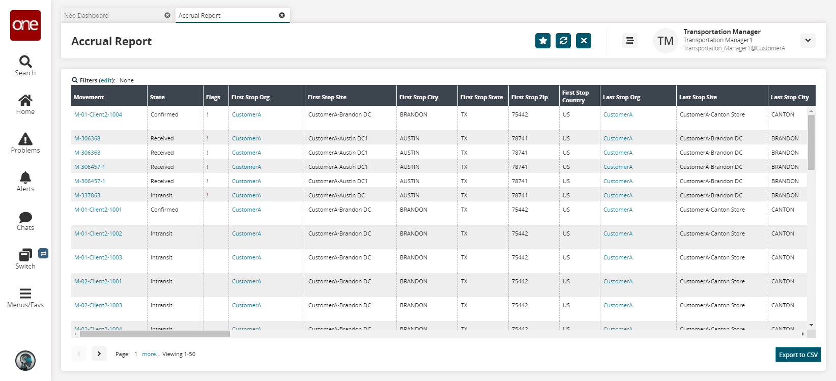Viewport: 836px width, 381px height.
Task: Open the list menu icon beside the user avatar
Action: (x=630, y=41)
